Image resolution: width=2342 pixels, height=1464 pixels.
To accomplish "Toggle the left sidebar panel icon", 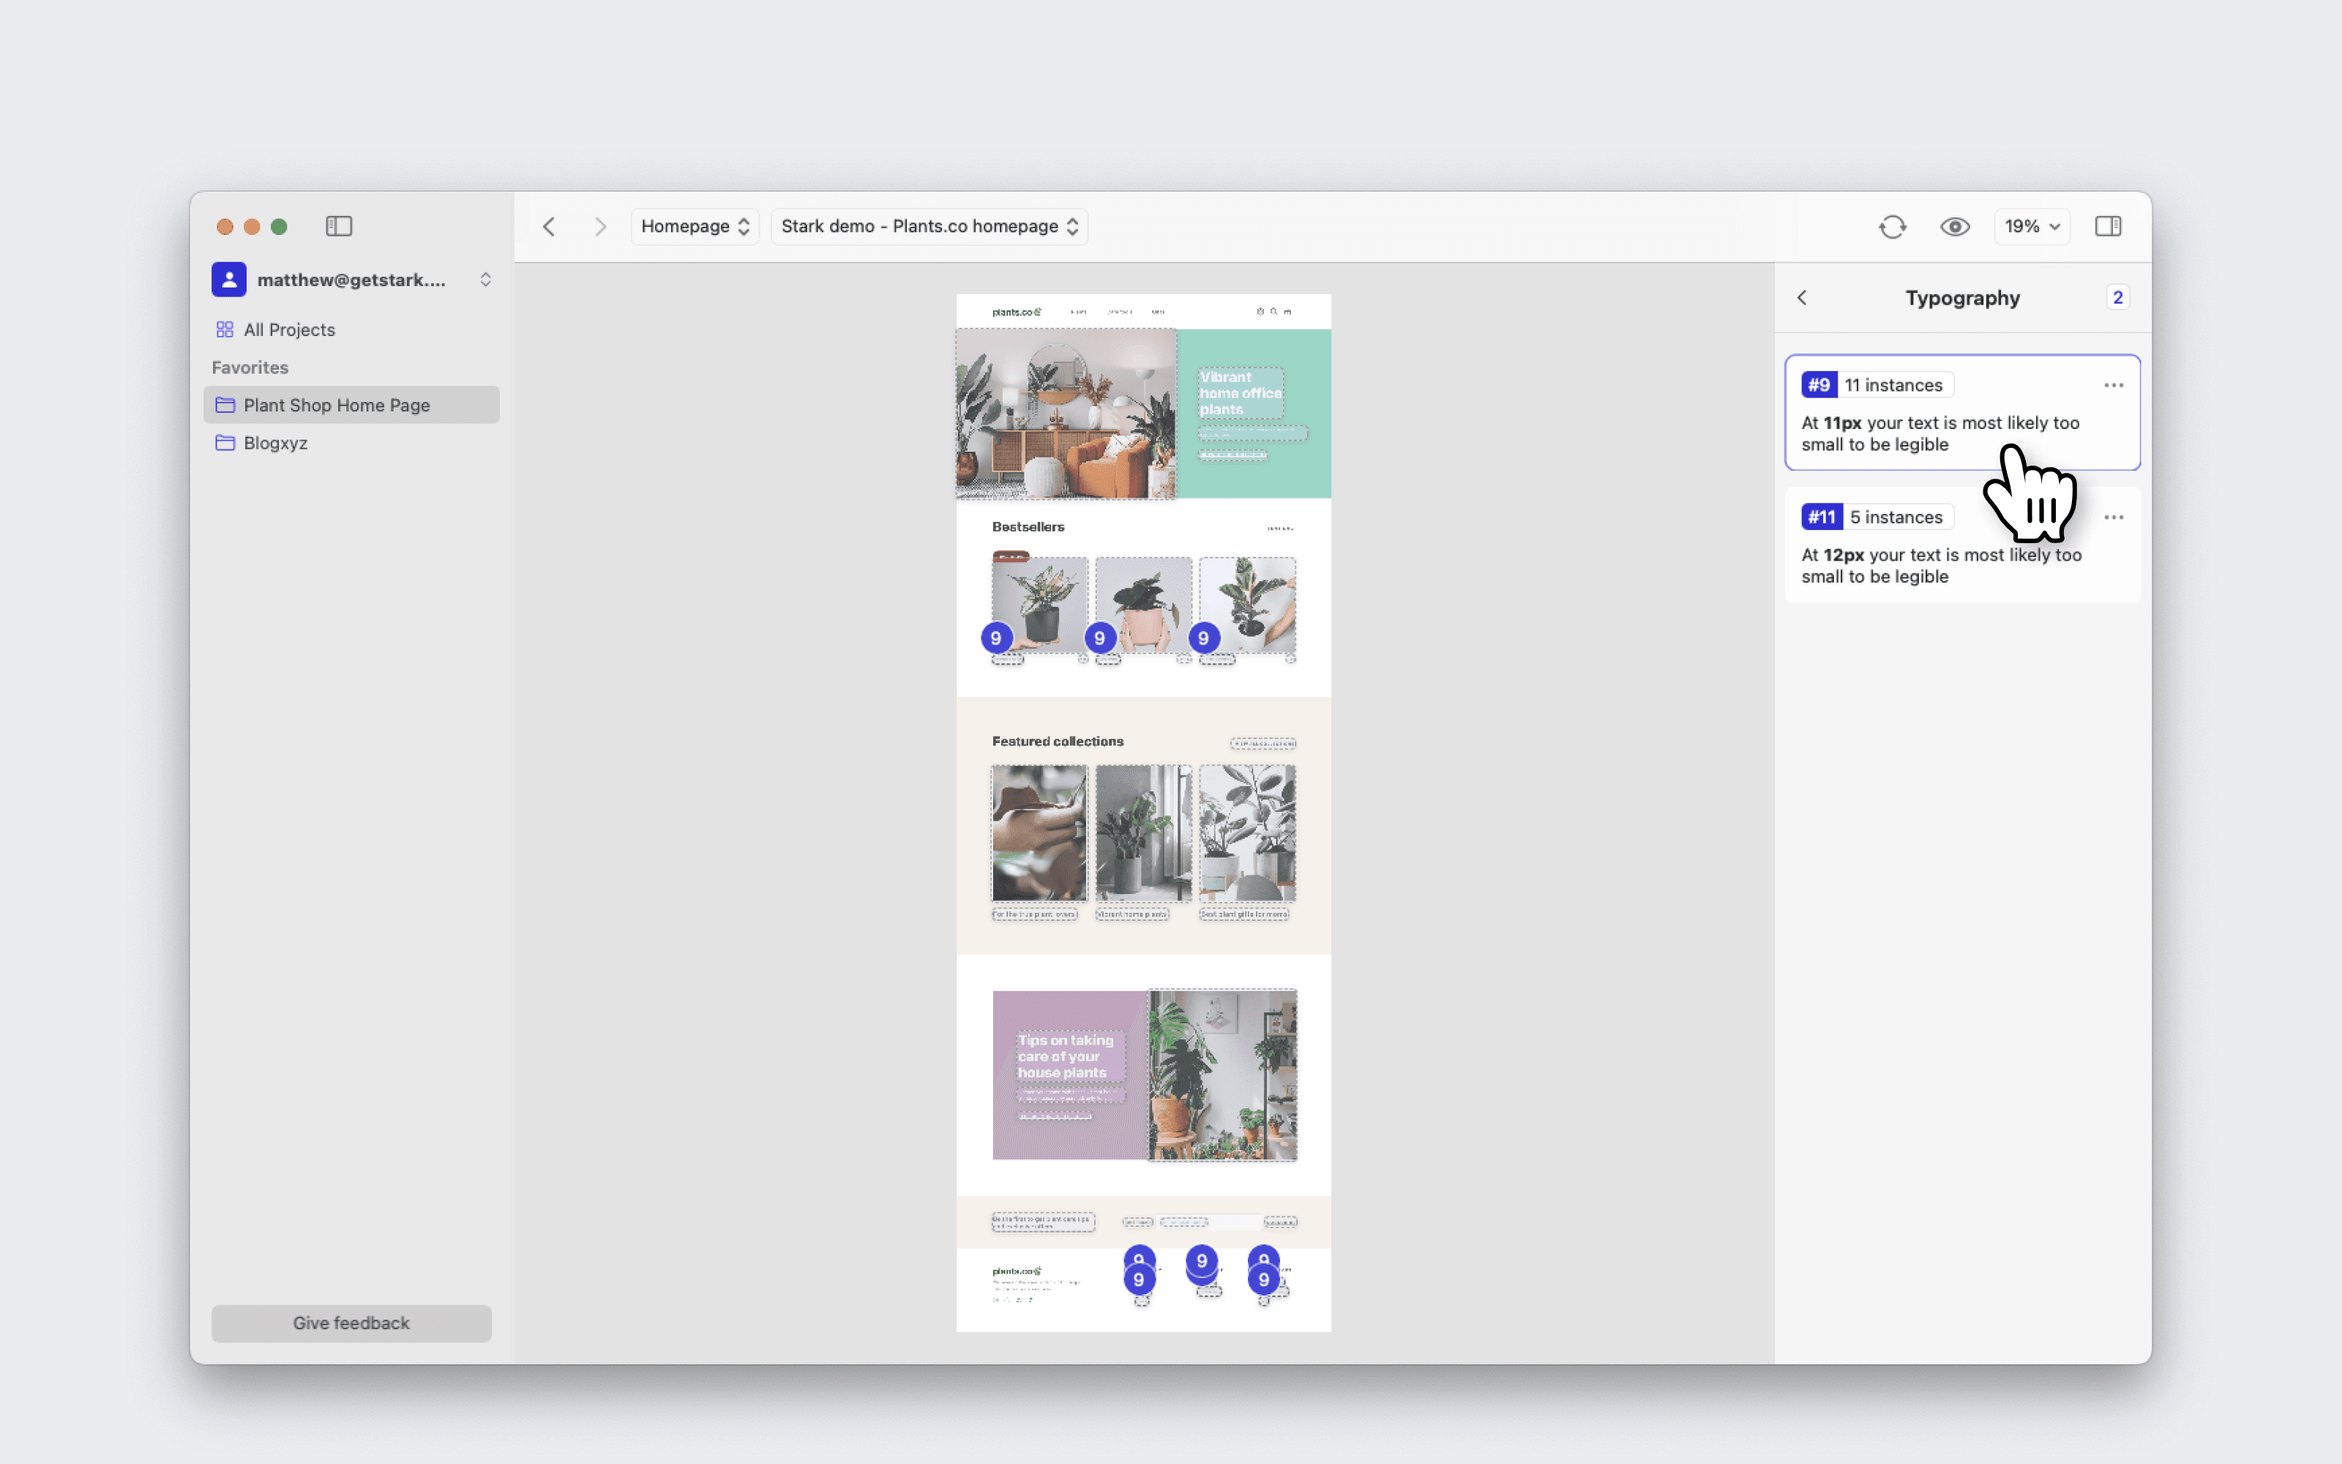I will (339, 225).
